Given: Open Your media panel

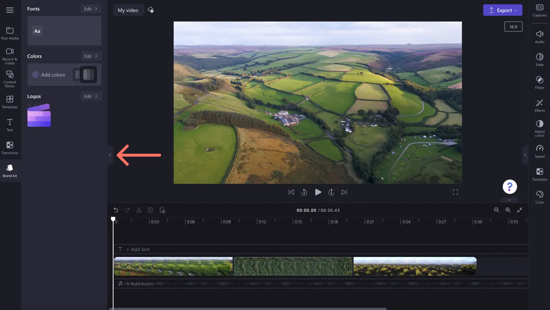Looking at the screenshot, I should [x=10, y=33].
